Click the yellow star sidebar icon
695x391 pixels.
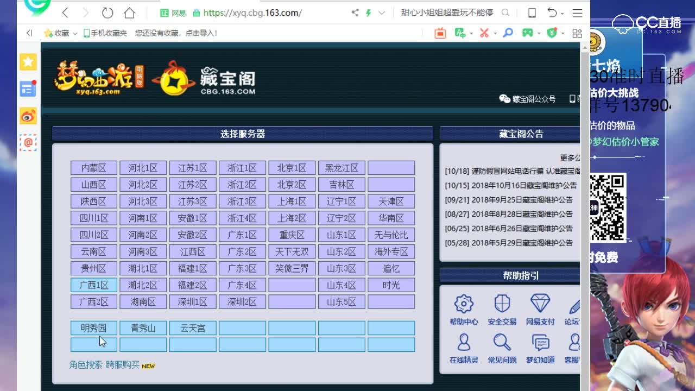(x=28, y=62)
